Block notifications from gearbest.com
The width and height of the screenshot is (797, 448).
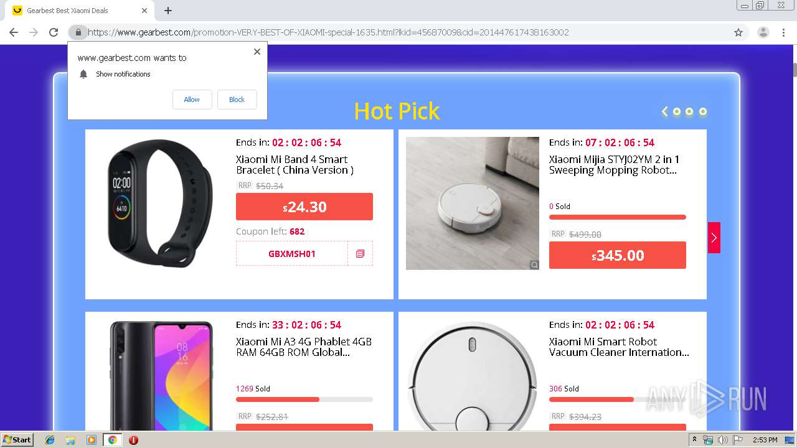(237, 100)
